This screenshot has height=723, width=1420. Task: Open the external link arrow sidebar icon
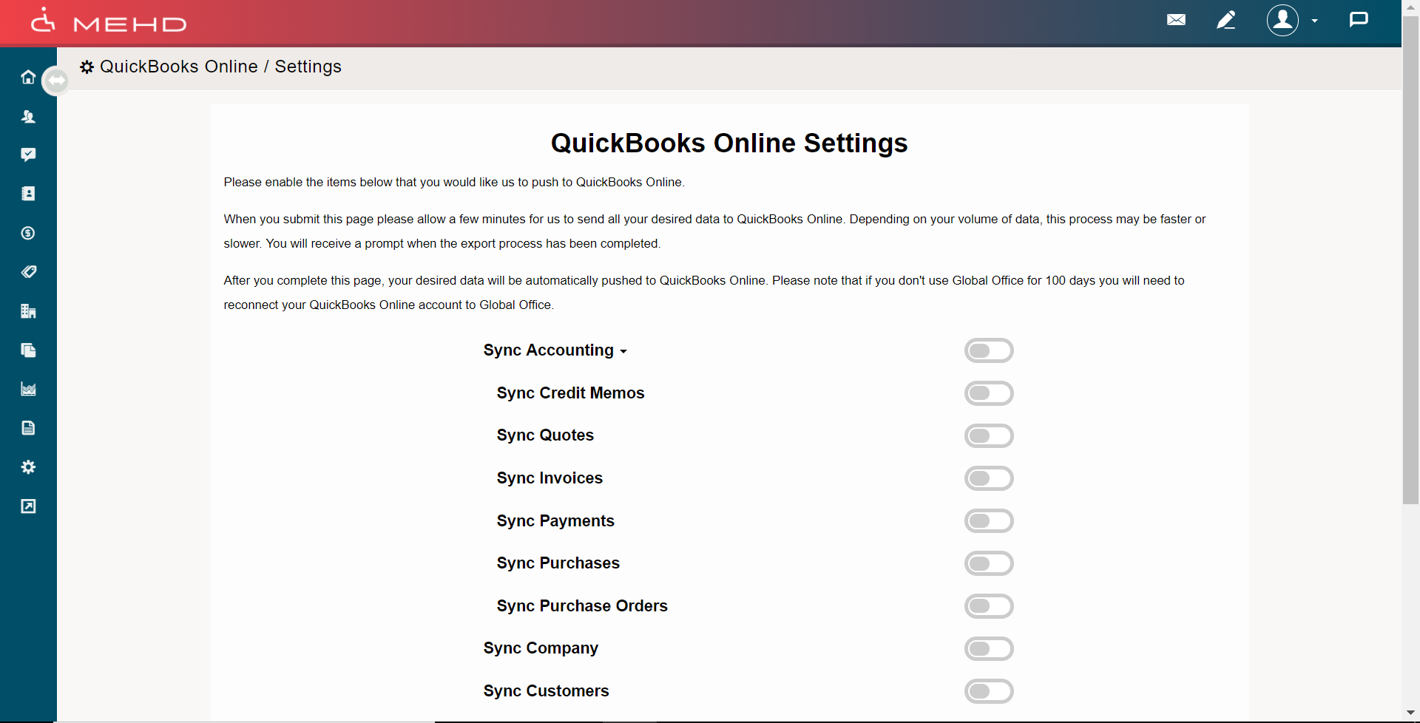tap(28, 506)
